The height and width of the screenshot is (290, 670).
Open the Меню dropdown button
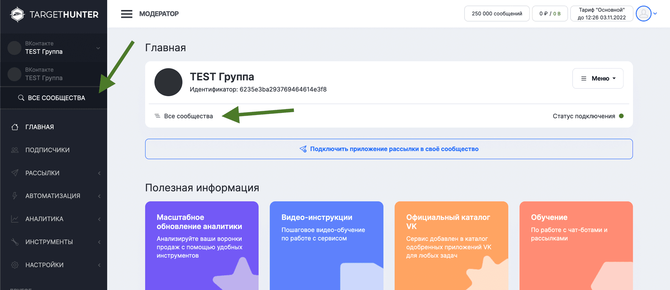click(x=598, y=78)
